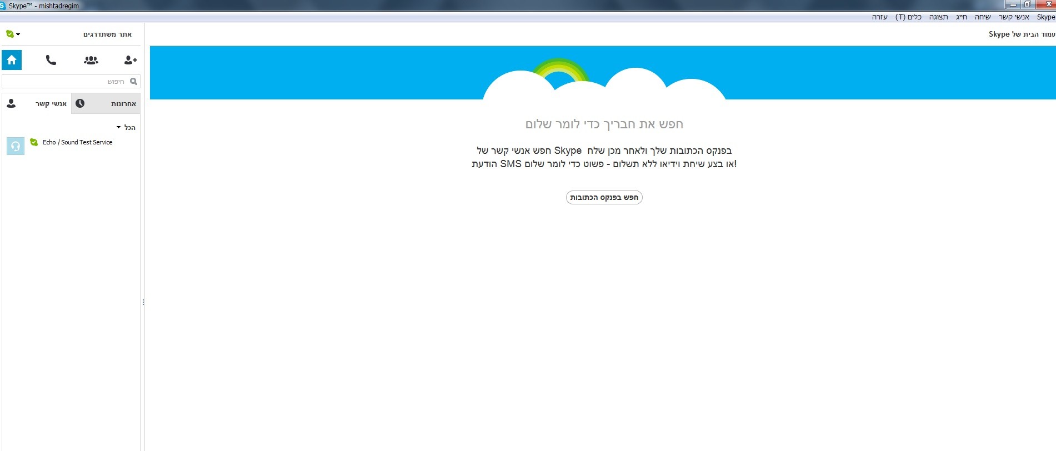Open the עזרה help menu
The height and width of the screenshot is (451, 1056).
(879, 17)
